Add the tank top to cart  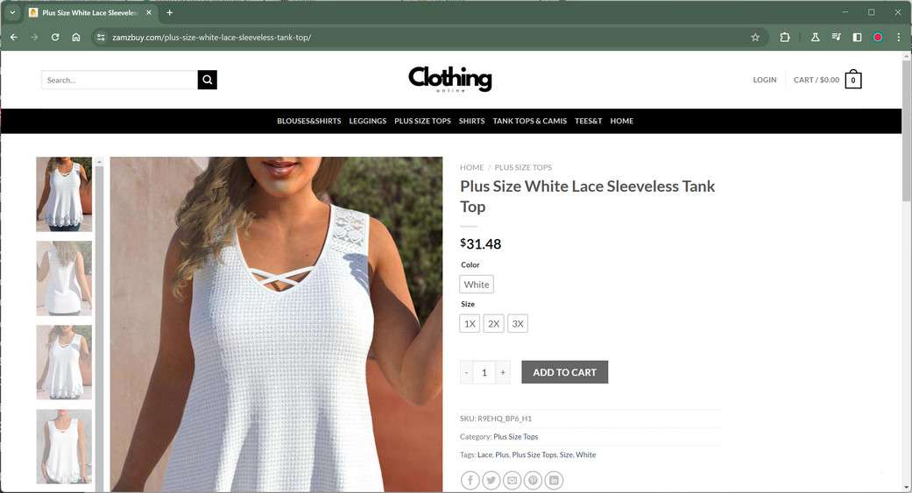565,372
